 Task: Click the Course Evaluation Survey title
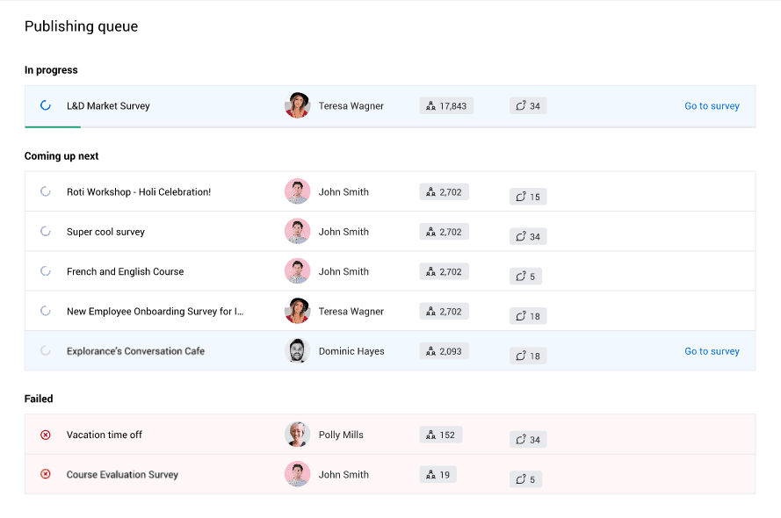tap(122, 474)
